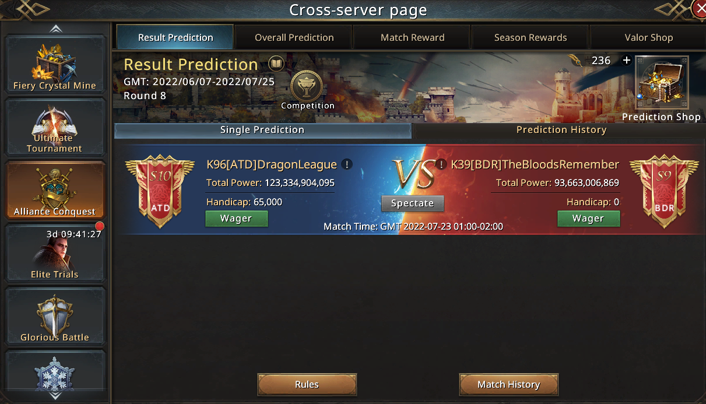706x404 pixels.
Task: Select the Alliance Conquest sidebar icon
Action: 55,190
